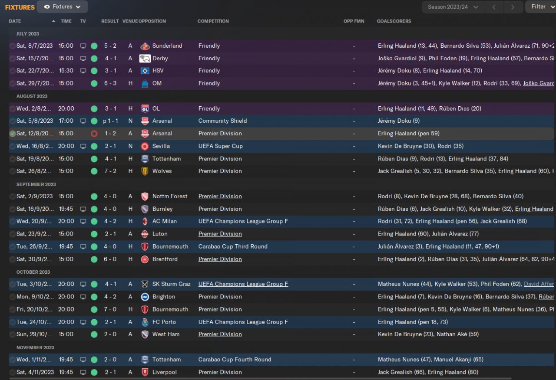
Task: Click the red loss result circle for Arsenal
Action: click(x=94, y=134)
